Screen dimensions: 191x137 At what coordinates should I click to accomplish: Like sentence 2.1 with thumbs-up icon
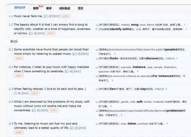[75, 54]
